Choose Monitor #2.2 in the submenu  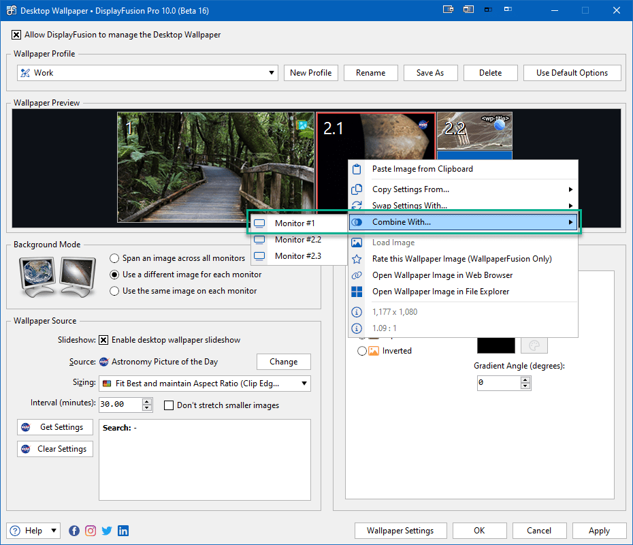[x=297, y=240]
